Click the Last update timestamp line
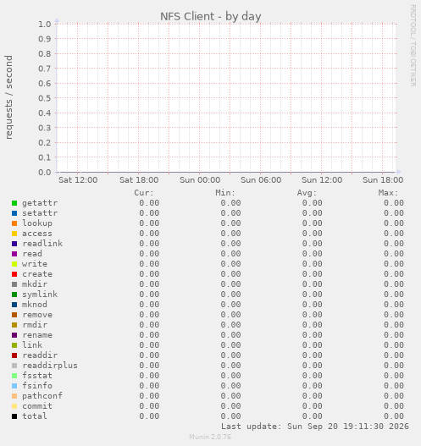Image resolution: width=421 pixels, height=446 pixels. coord(315,427)
